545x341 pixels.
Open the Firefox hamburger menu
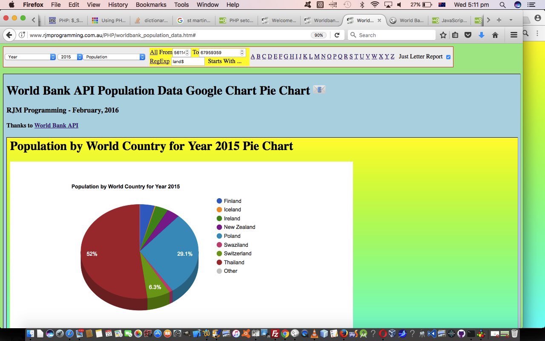514,35
